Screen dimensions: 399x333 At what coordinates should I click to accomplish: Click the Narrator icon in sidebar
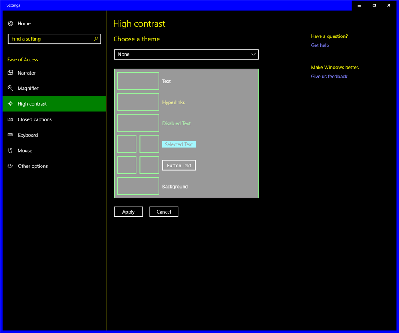[10, 73]
